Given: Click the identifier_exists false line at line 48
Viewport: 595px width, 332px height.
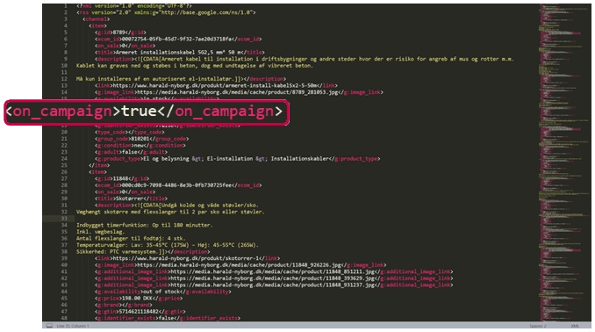Looking at the screenshot, I should coord(168,318).
